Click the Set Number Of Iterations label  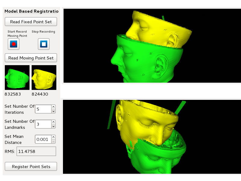(x=20, y=109)
